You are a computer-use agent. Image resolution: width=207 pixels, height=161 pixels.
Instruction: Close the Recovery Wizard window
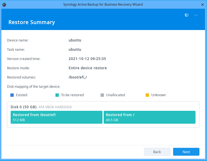(202, 4)
